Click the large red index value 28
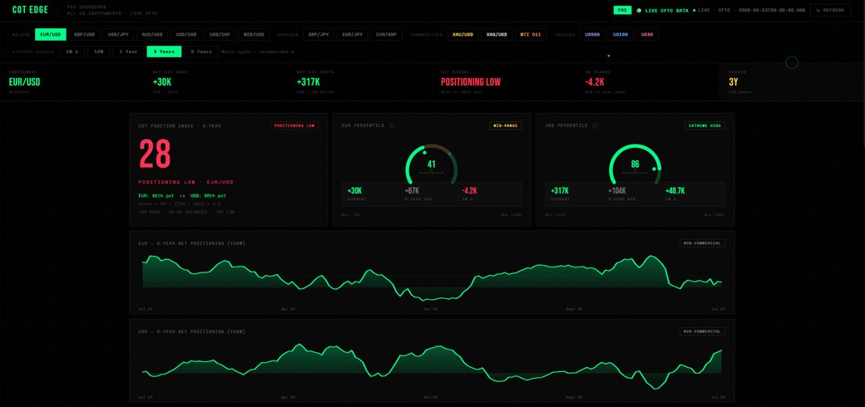Screen dimensions: 865x407 [x=155, y=154]
